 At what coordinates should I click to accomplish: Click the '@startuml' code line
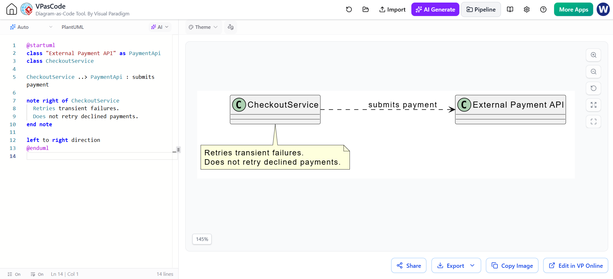pyautogui.click(x=41, y=45)
